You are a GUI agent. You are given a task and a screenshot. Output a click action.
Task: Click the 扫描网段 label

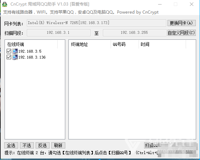[14, 33]
